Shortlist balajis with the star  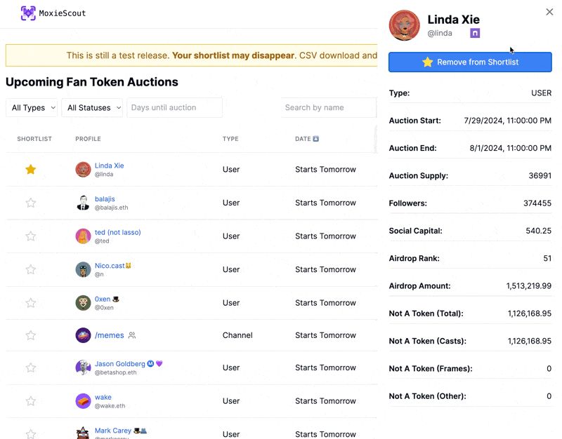31,203
